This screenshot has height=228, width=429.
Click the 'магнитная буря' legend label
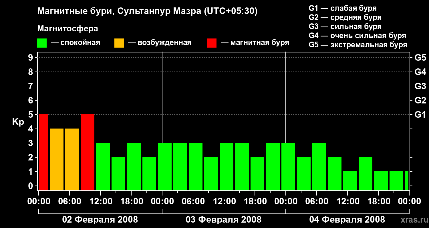[260, 43]
